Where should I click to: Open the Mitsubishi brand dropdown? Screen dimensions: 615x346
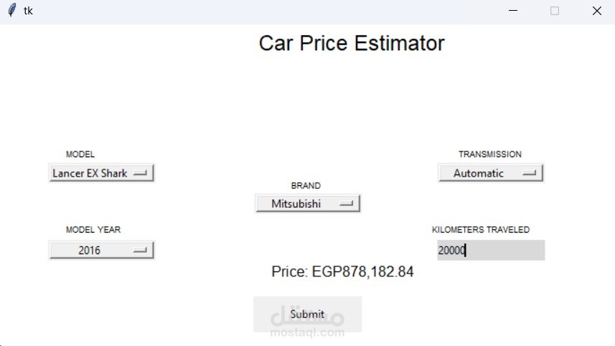[x=308, y=203]
